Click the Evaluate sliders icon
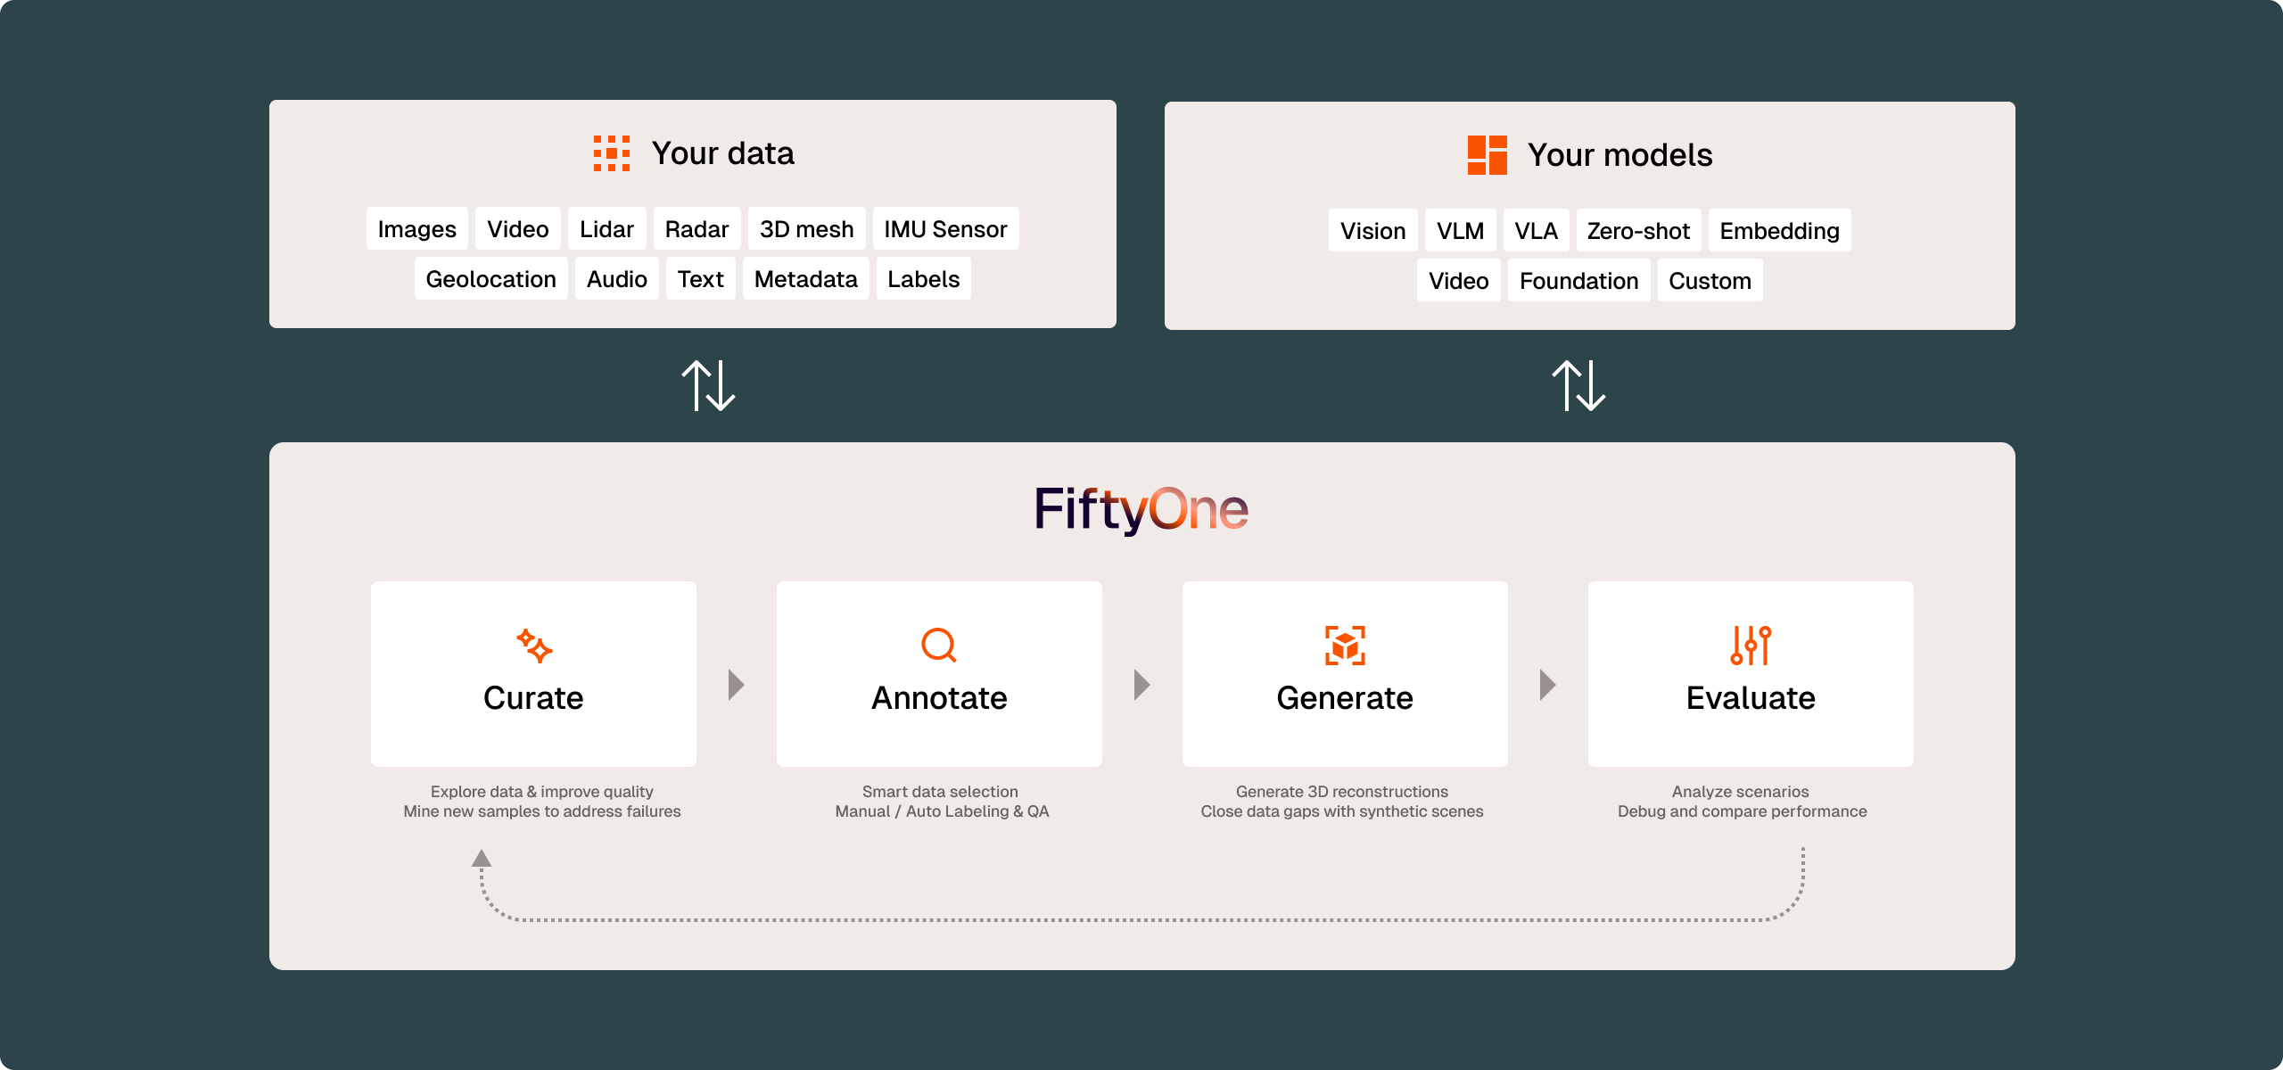 click(x=1751, y=646)
